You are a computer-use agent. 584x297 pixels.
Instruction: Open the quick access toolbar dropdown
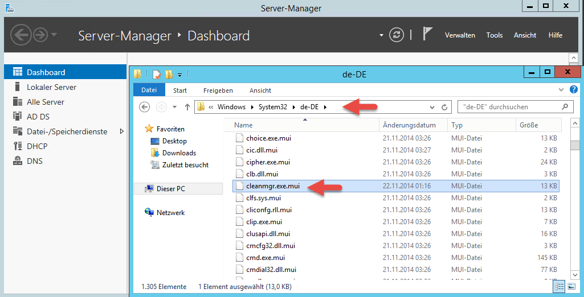[179, 74]
